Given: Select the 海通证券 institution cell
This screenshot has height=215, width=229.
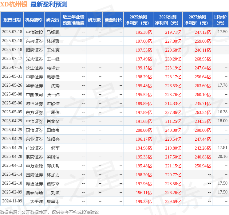Looking at the screenshot, I should [34, 184].
